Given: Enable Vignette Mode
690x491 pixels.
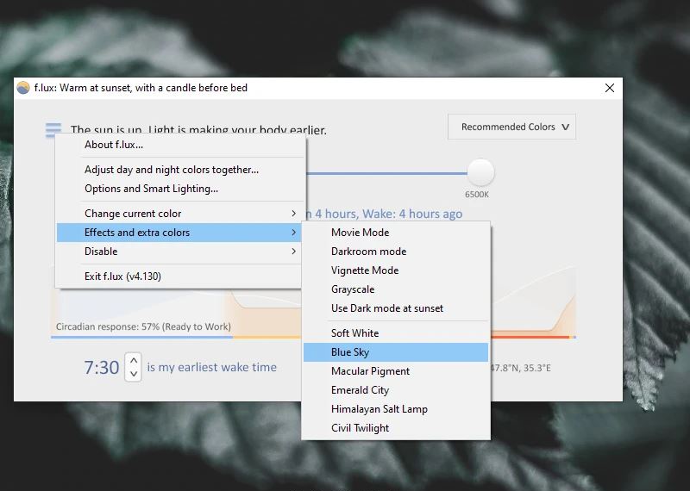Looking at the screenshot, I should coord(396,270).
